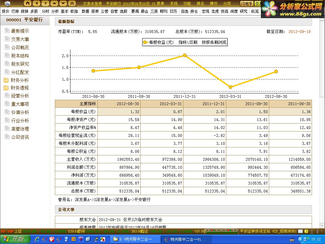Screen dimensions: 325x244
Task: Click the left arrow navigation icon
Action: [x=36, y=3]
